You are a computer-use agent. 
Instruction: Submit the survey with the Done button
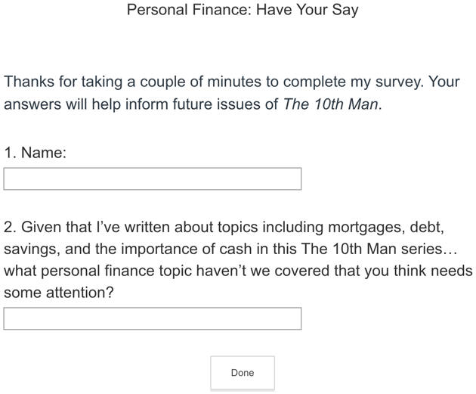click(x=243, y=372)
